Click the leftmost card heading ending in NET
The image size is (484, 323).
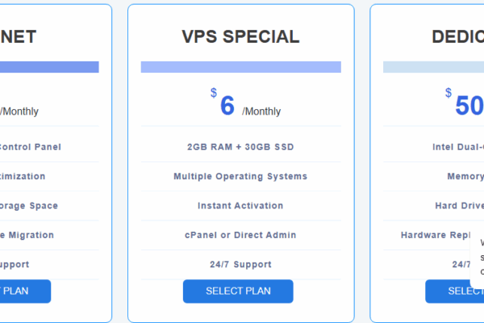(19, 36)
